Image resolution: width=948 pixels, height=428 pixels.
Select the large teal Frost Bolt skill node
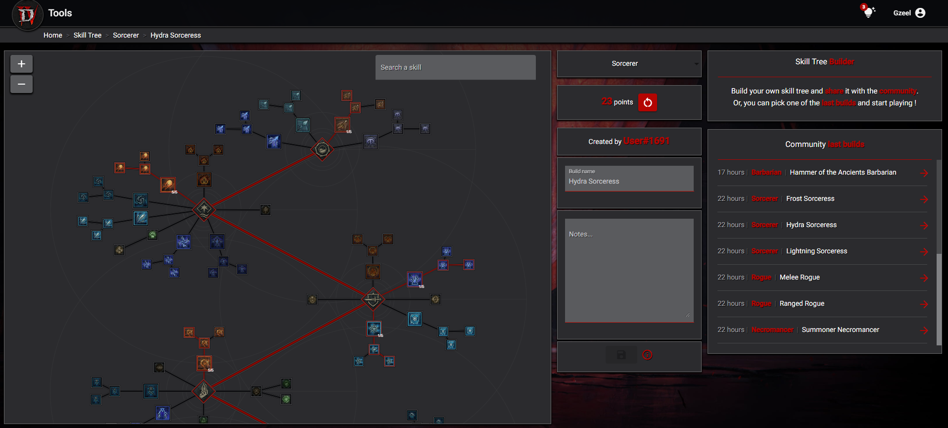(x=302, y=125)
